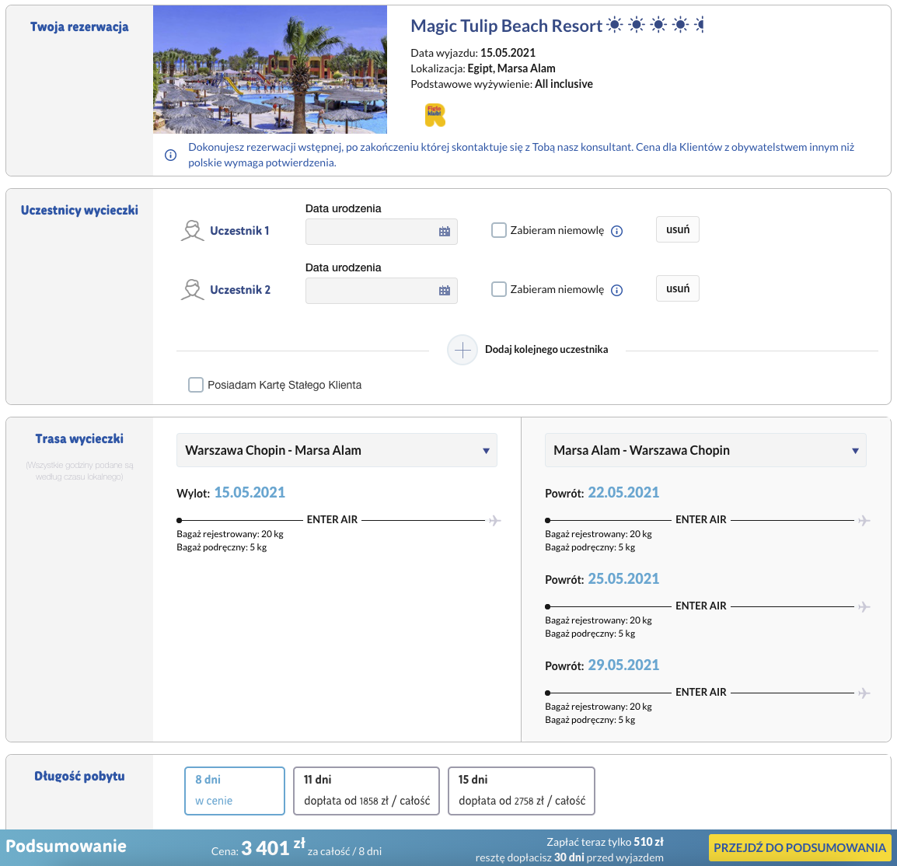897x866 pixels.
Task: Click info icon beside first Zabieram niemowlę
Action: (616, 231)
